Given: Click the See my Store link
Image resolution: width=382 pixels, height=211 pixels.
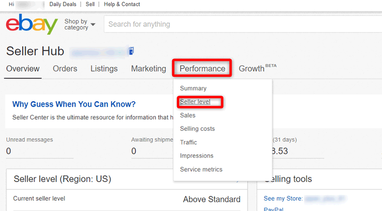Looking at the screenshot, I should (283, 198).
